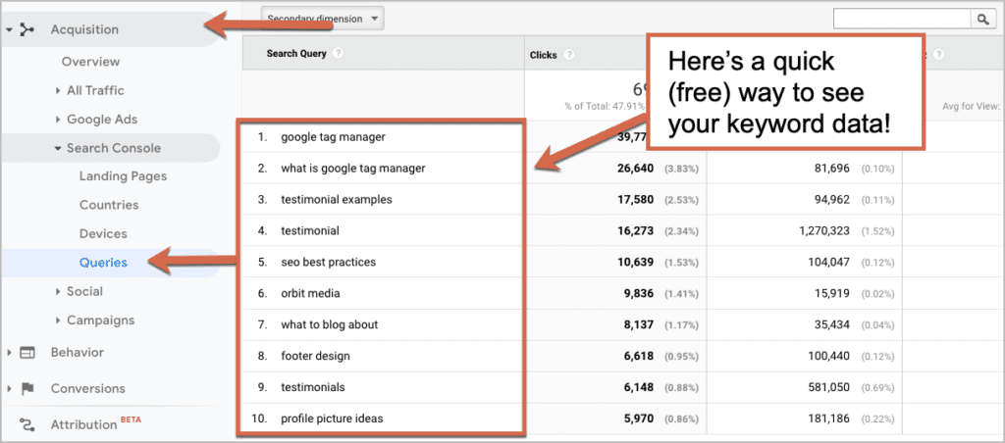Click the Conversions flag icon
This screenshot has height=443, width=1005.
[x=26, y=388]
